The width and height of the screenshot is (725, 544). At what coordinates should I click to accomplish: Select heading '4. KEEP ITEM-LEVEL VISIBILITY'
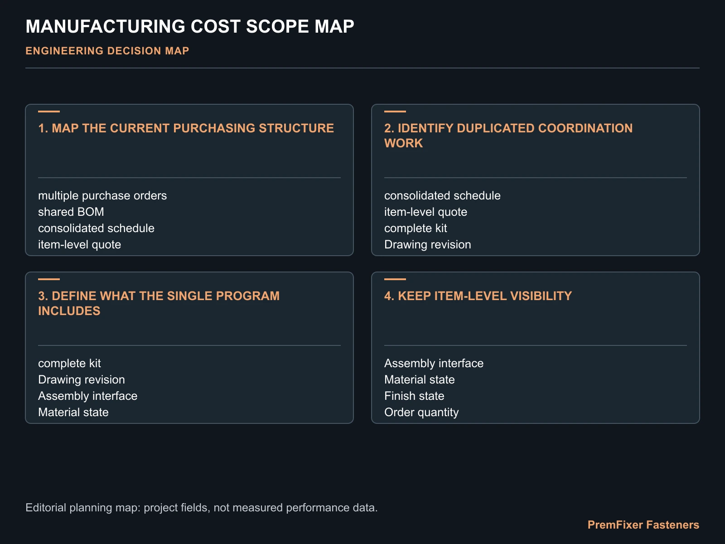coord(478,296)
